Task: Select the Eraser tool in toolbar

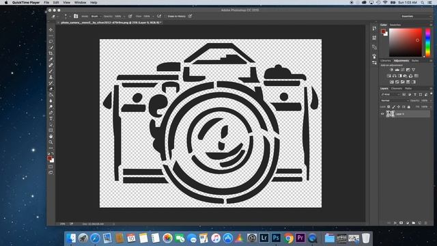Action: pyautogui.click(x=51, y=89)
